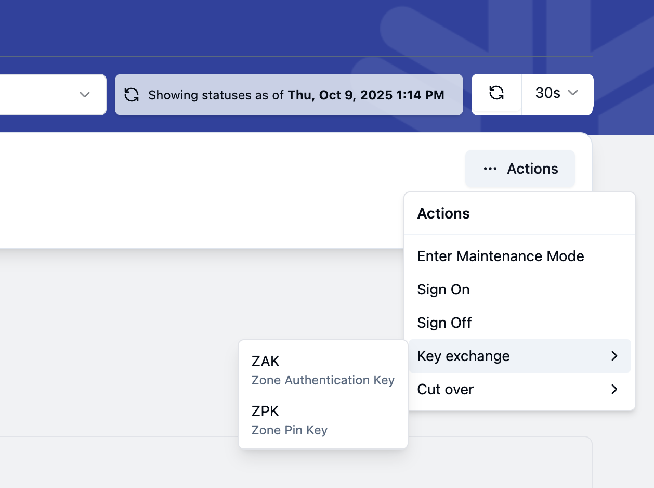Click the arrow icon next to Key exchange
Viewport: 654px width, 488px height.
(x=615, y=356)
